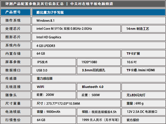Click the 4 GB LPDDR3 value
The width and height of the screenshot is (166, 124).
coord(46,46)
